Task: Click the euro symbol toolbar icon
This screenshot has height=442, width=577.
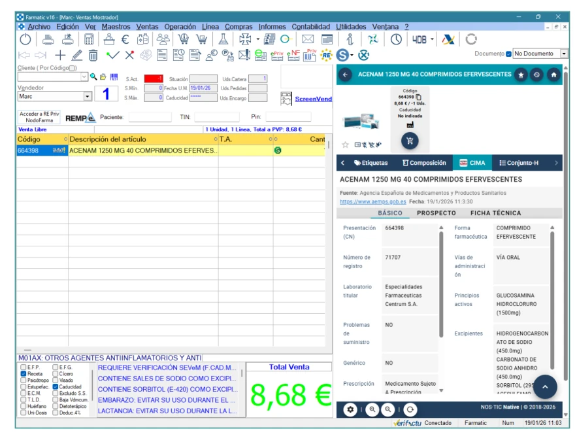Action: click(x=125, y=39)
